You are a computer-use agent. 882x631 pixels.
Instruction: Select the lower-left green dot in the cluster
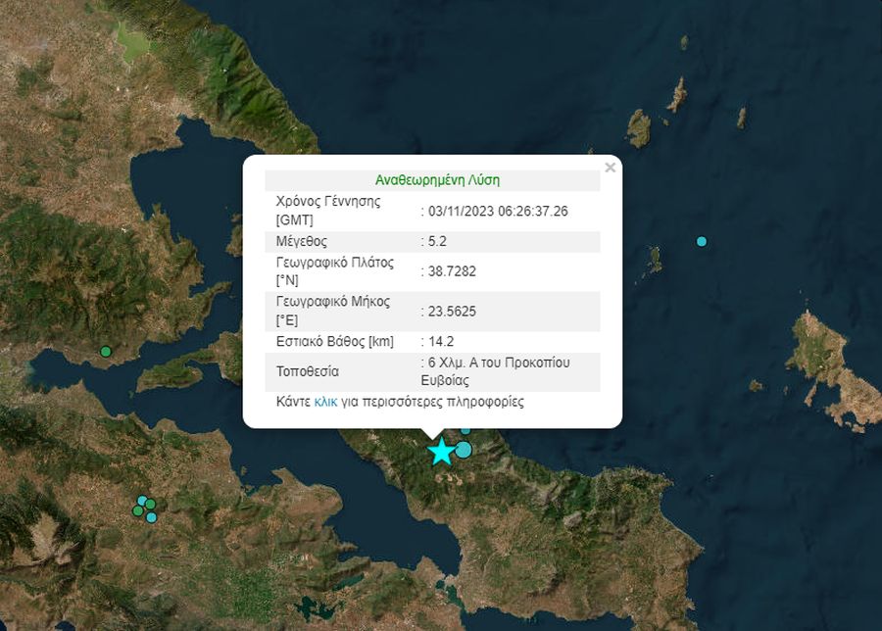pyautogui.click(x=137, y=510)
